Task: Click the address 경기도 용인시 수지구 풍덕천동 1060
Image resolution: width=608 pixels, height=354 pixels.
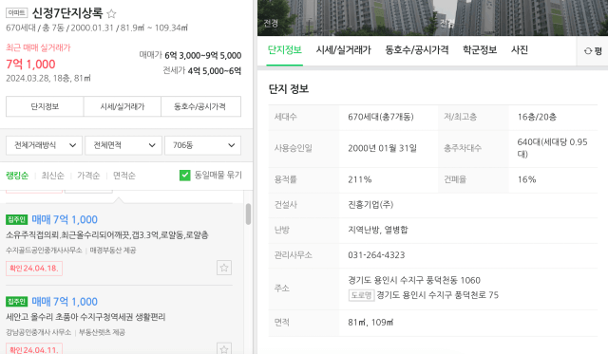Action: click(x=414, y=280)
